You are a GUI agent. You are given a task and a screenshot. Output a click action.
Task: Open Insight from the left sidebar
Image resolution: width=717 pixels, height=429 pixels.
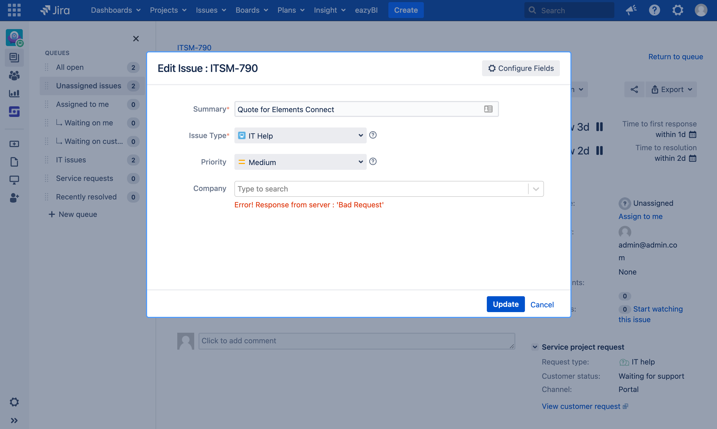pyautogui.click(x=14, y=112)
